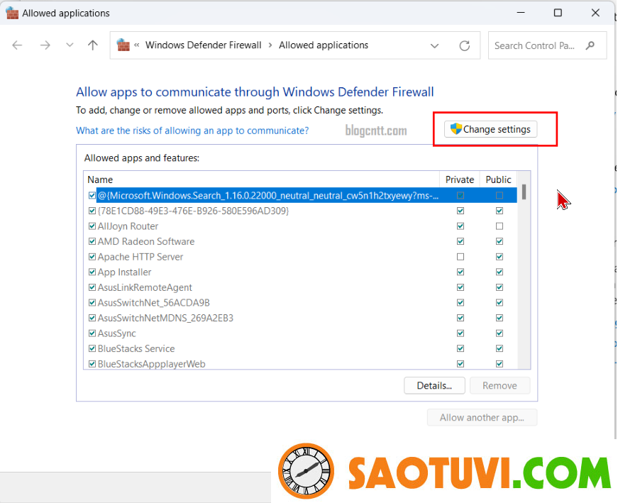Select Windows Defender Firewall breadcrumb

click(x=204, y=45)
